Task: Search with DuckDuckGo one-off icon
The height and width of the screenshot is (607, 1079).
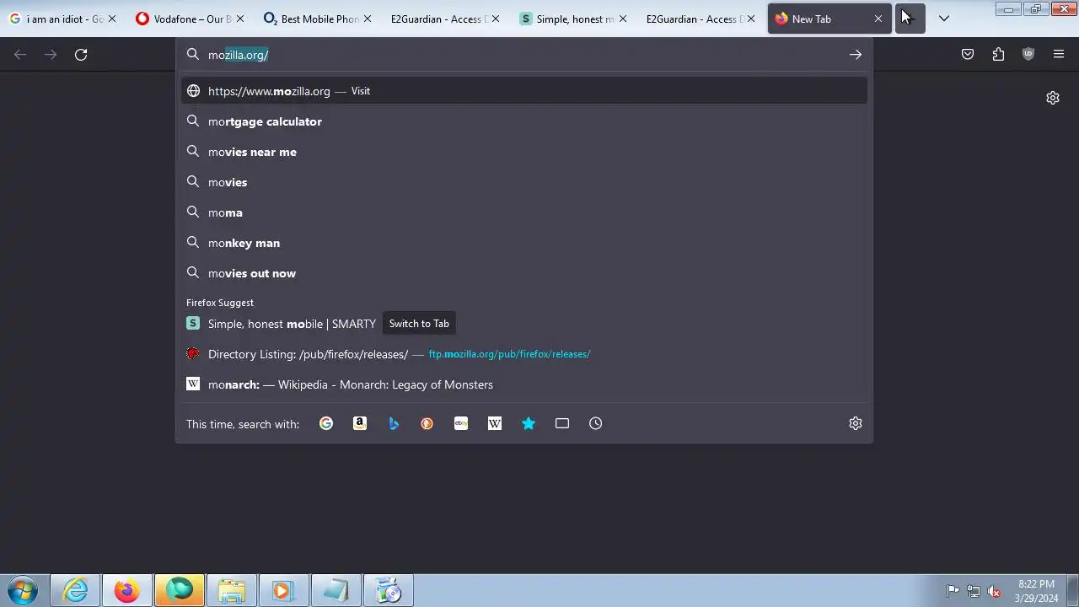Action: pos(427,423)
